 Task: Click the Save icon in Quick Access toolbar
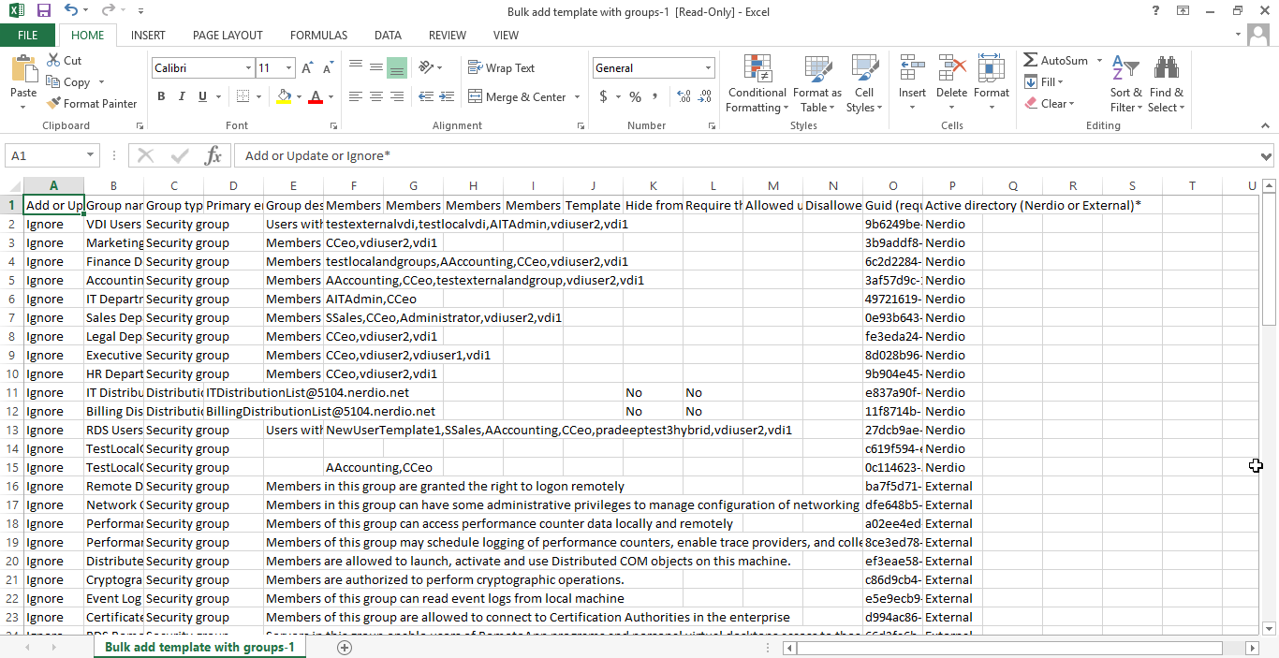(x=43, y=10)
